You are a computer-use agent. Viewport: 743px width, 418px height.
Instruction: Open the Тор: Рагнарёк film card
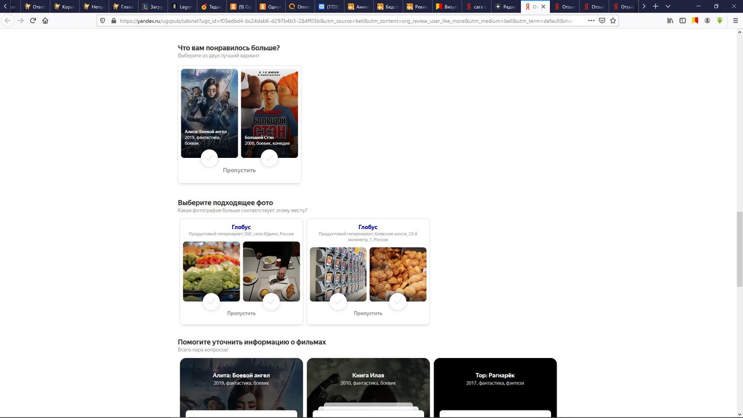[495, 388]
